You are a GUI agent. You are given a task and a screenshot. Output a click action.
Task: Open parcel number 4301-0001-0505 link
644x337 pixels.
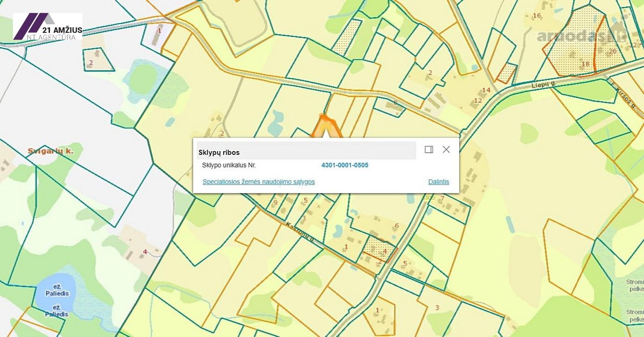point(345,165)
